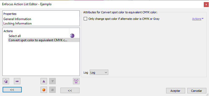Click the glasses preview icon
This screenshot has width=209, height=96.
pos(76,81)
